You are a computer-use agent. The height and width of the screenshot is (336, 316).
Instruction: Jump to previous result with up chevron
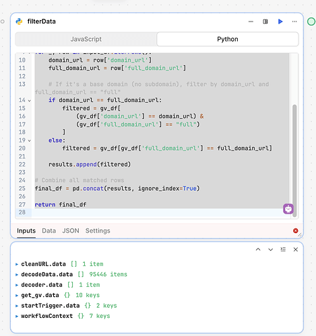pos(258,249)
